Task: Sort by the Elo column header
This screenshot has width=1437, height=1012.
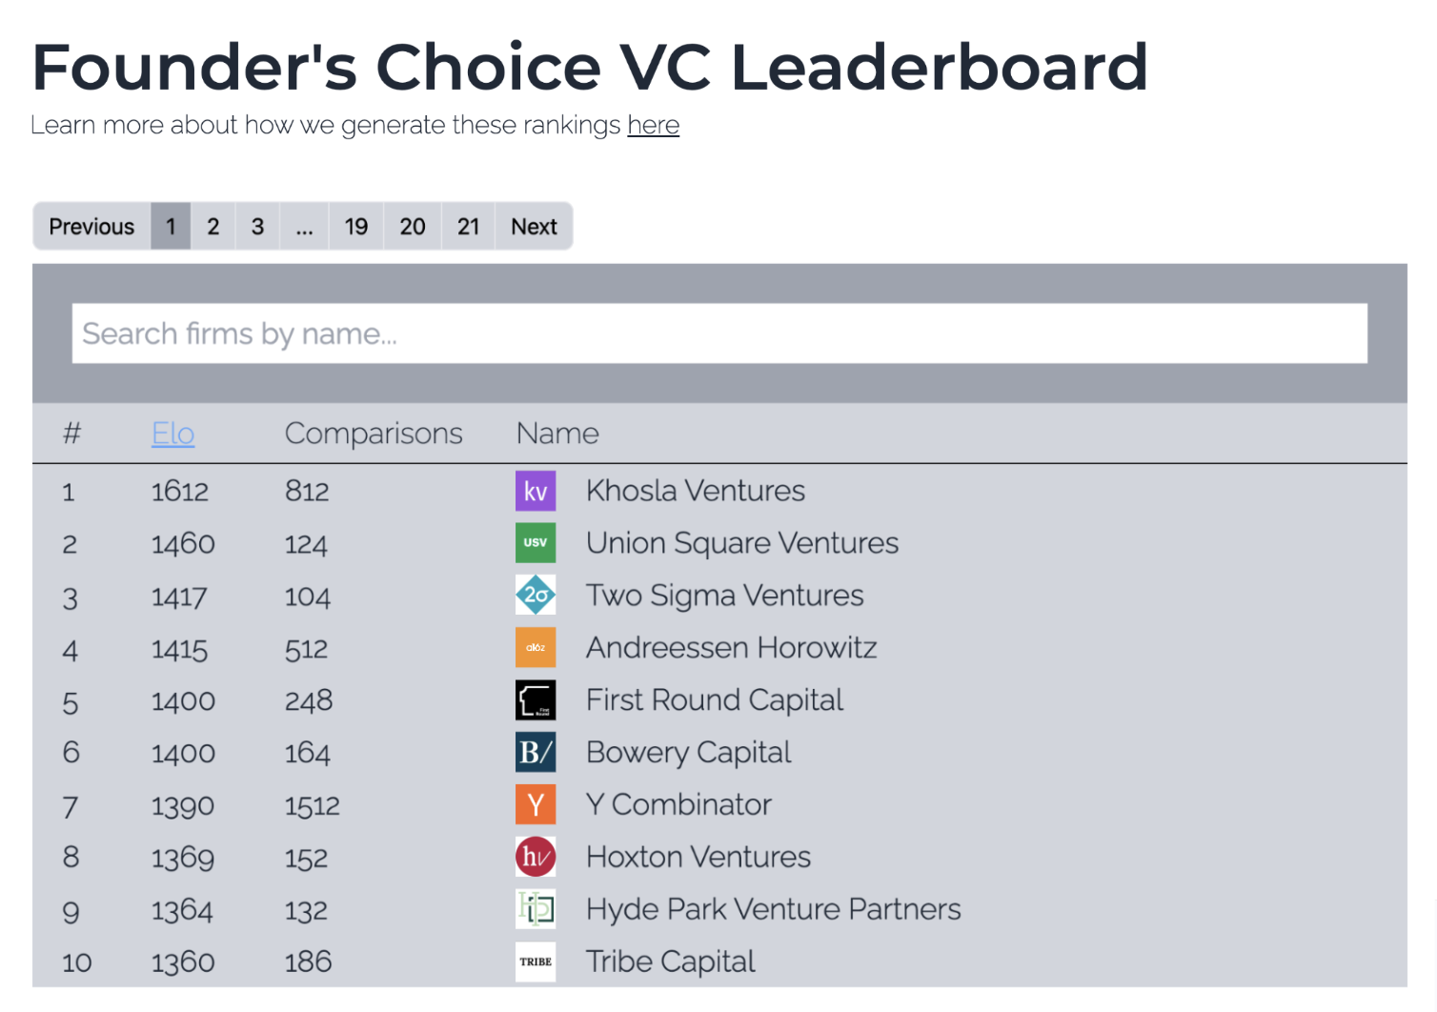Action: tap(173, 434)
